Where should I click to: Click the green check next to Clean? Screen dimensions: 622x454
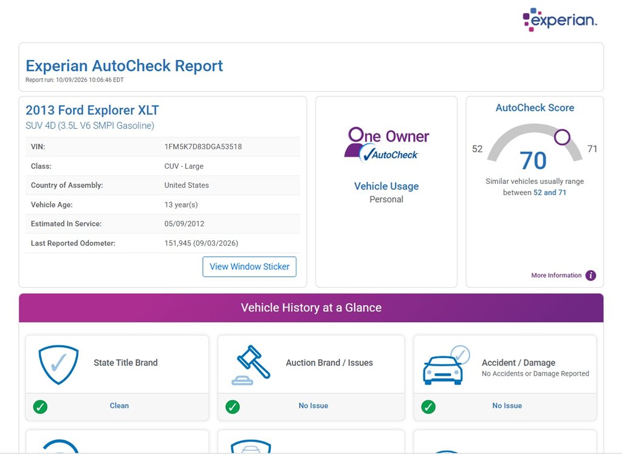(41, 407)
